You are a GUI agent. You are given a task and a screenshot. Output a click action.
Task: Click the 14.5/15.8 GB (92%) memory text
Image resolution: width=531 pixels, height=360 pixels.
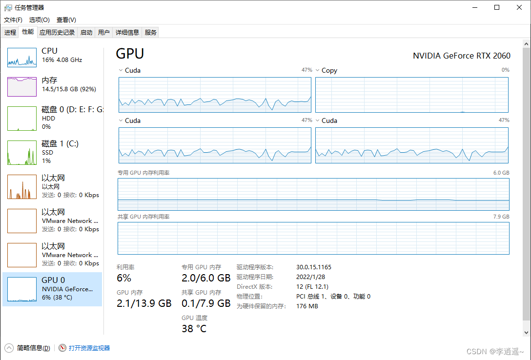[69, 89]
